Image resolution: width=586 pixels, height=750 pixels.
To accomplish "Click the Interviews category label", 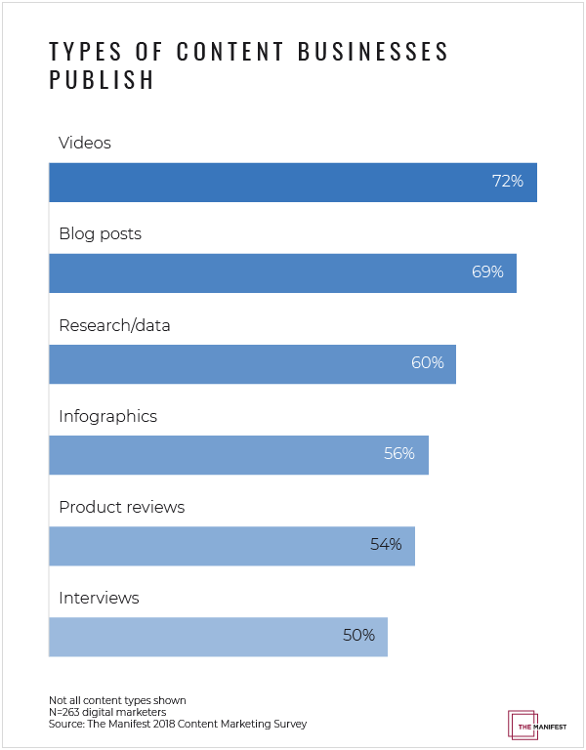I will 99,598.
